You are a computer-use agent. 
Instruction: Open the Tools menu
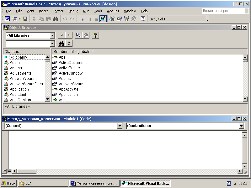tap(98, 11)
